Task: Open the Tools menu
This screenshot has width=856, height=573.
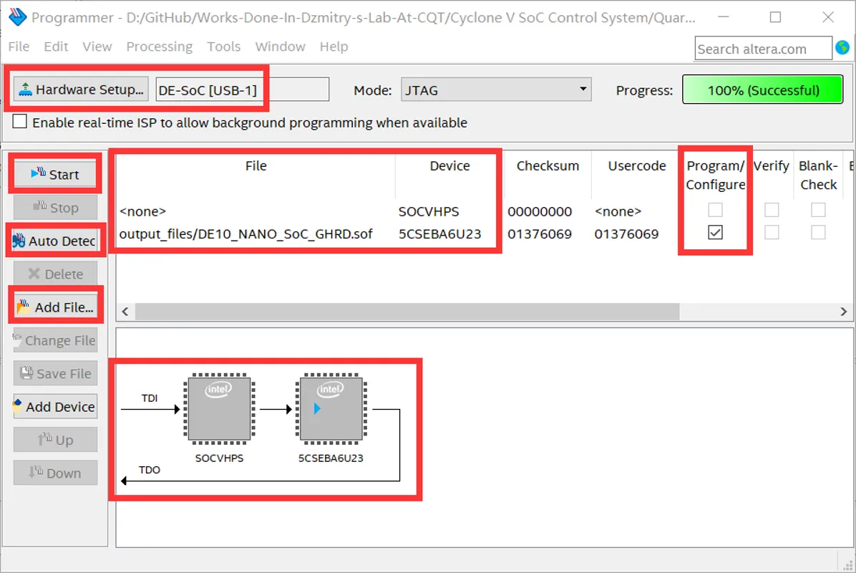Action: click(x=223, y=47)
